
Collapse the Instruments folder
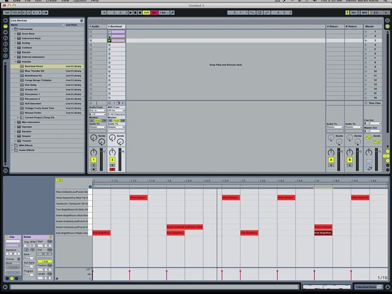(12, 29)
